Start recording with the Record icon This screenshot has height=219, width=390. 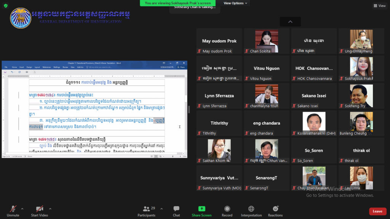point(227,209)
